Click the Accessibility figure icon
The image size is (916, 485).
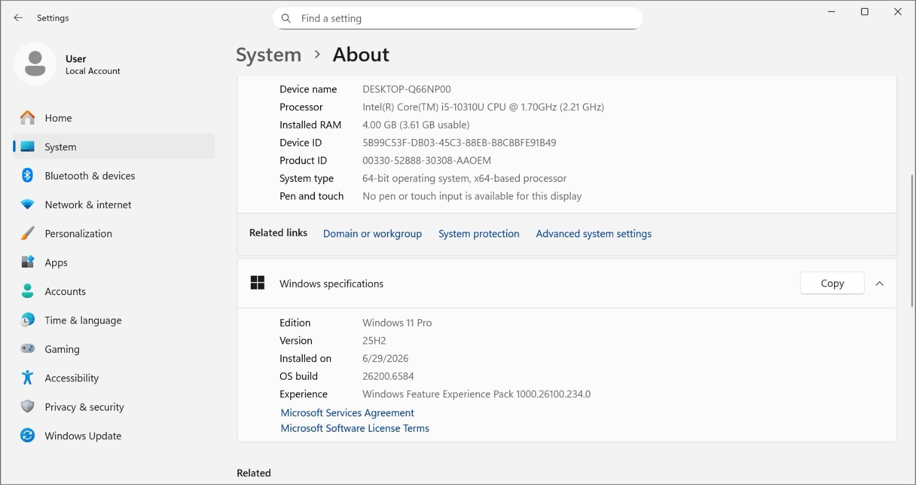pos(27,377)
